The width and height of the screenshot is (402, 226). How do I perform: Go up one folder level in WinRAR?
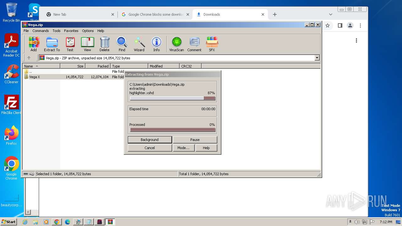29,58
